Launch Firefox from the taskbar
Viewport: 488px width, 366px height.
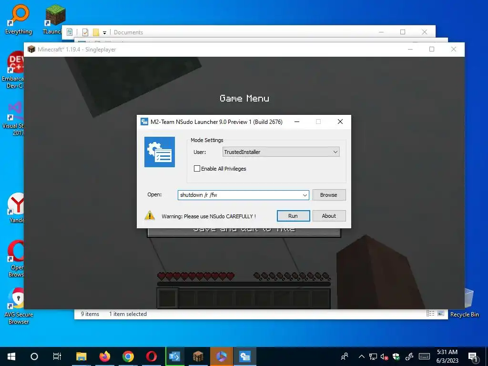tap(104, 356)
